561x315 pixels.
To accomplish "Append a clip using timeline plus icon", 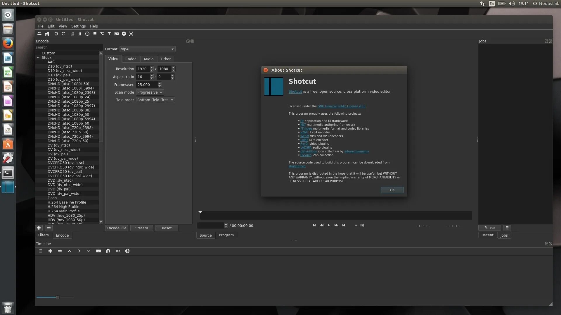I will [x=50, y=251].
